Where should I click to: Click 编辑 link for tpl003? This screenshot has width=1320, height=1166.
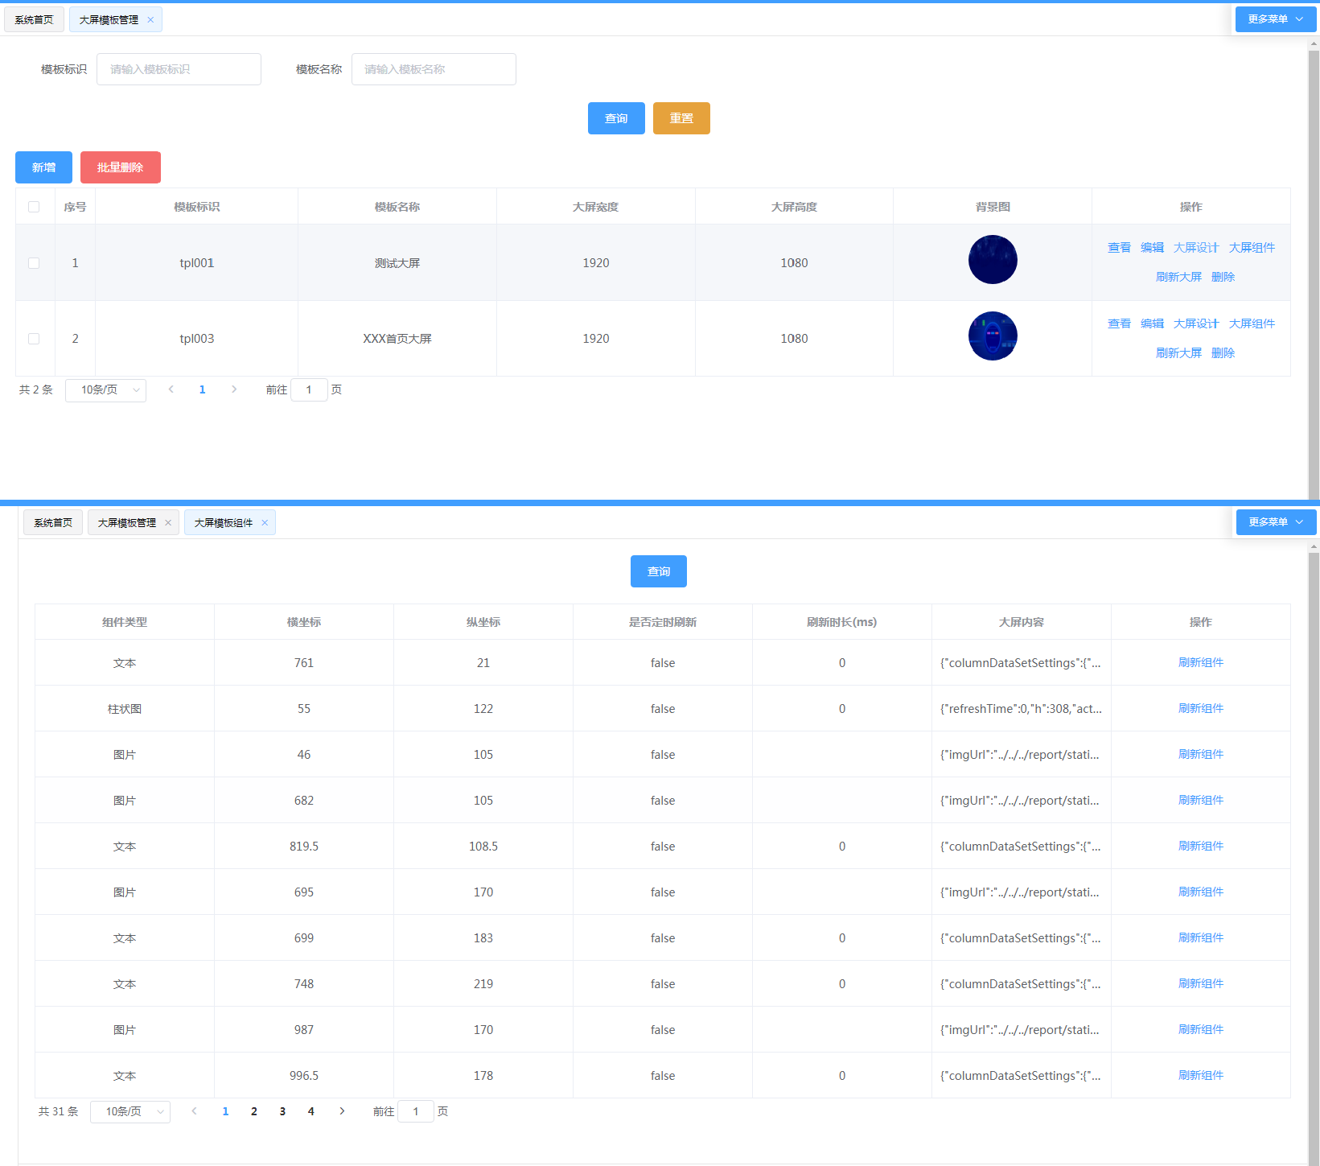pyautogui.click(x=1152, y=323)
